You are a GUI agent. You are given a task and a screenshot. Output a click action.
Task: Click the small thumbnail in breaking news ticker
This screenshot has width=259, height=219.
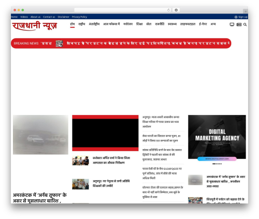click(59, 43)
